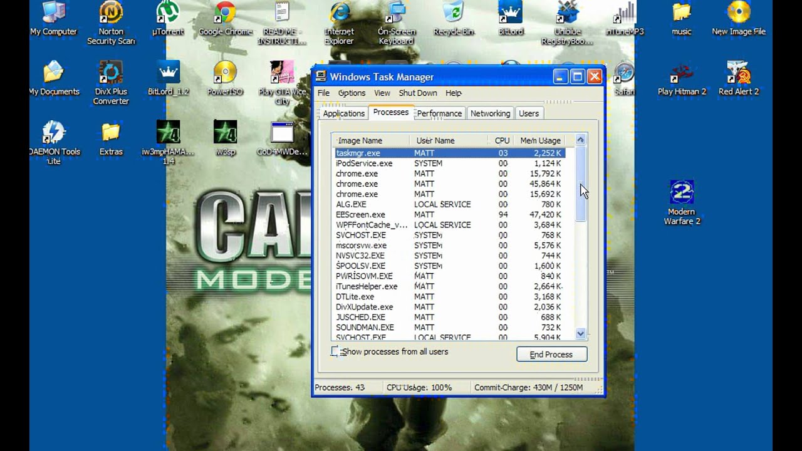802x451 pixels.
Task: Select the NVSVC32.EXE process
Action: pos(450,256)
